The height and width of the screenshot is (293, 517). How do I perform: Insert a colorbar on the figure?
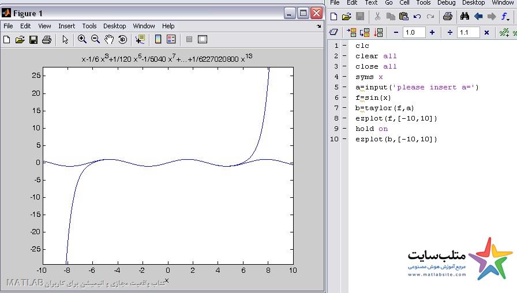pos(158,40)
